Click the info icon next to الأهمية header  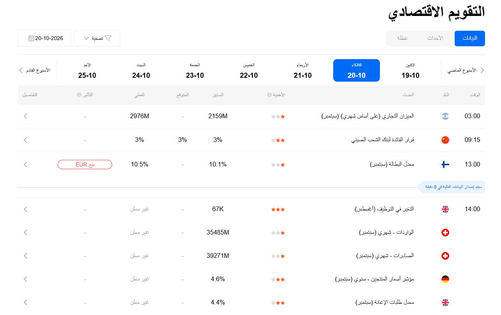(x=269, y=95)
